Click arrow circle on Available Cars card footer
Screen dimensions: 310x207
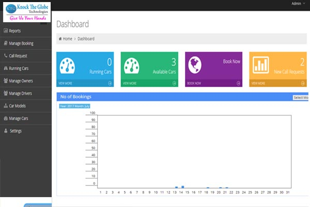[174, 83]
